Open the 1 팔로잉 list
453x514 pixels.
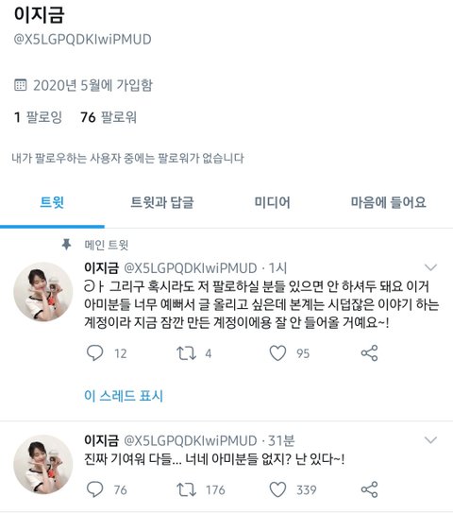38,117
